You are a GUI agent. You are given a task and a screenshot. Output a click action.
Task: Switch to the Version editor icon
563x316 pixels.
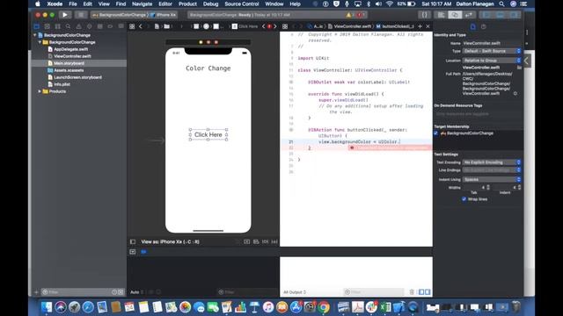pyautogui.click(x=469, y=15)
